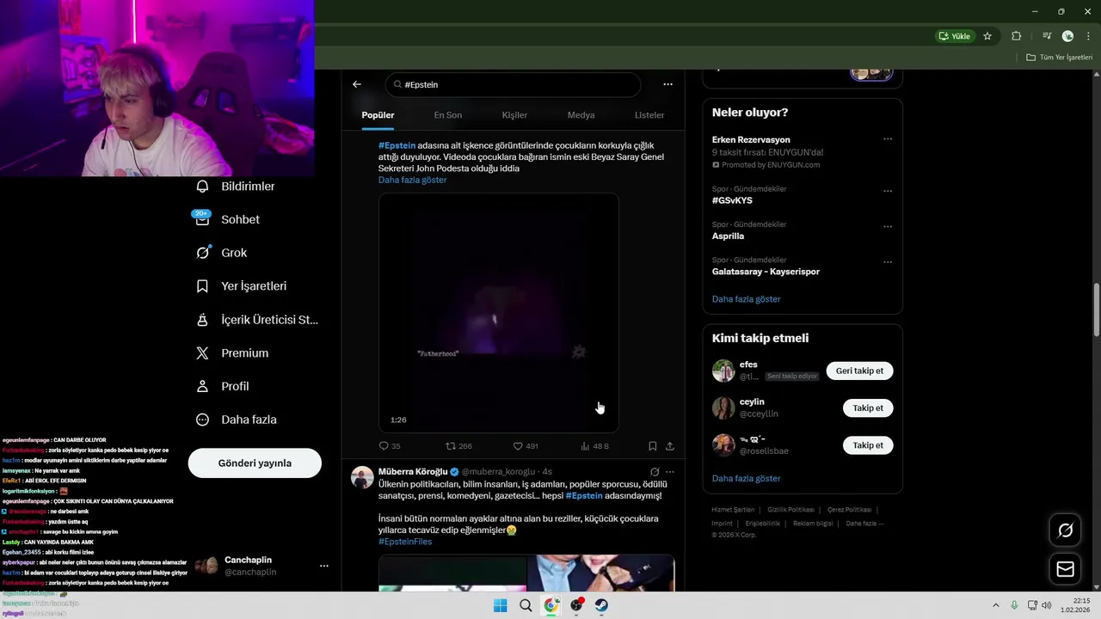The image size is (1101, 619).
Task: Open the Asprilla trending topic
Action: [728, 236]
